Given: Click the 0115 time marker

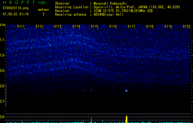Looking at the screenshot, I should [95, 26].
